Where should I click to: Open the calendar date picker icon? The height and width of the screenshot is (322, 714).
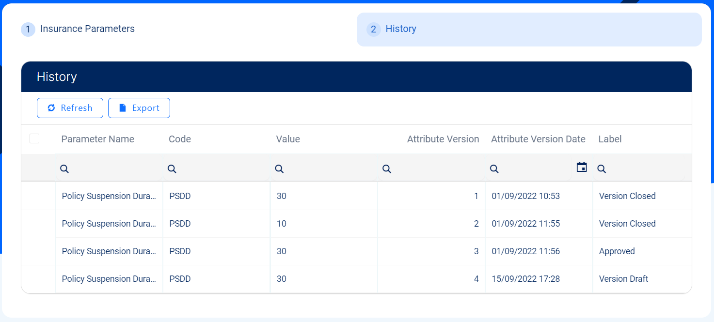point(582,168)
